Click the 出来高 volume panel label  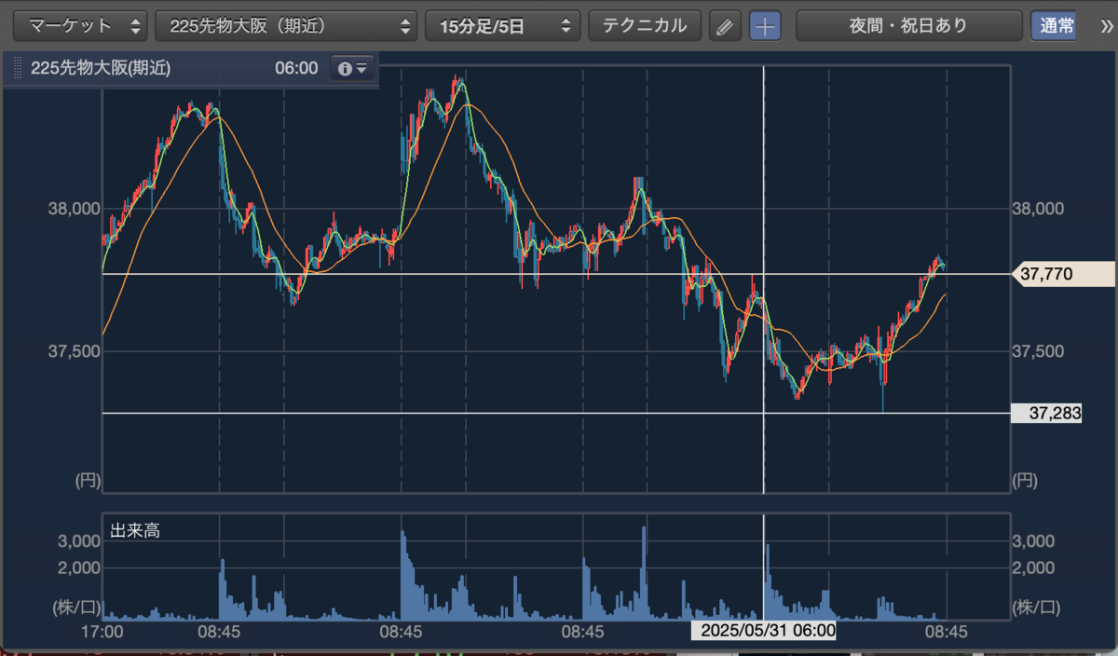tap(135, 530)
